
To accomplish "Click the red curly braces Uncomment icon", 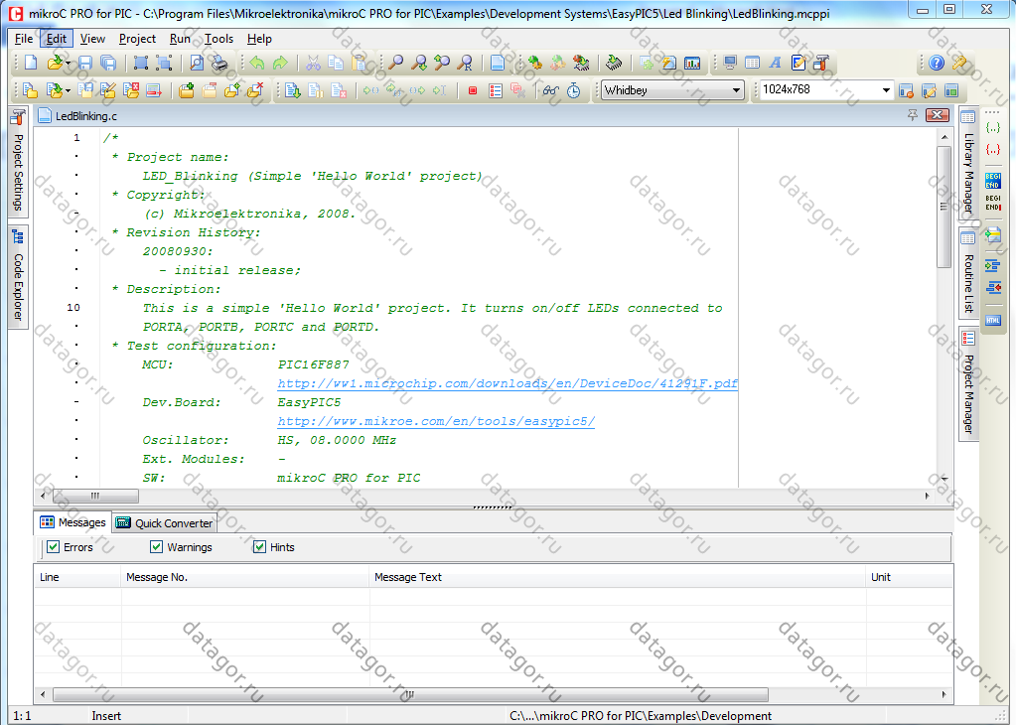I will pos(993,150).
